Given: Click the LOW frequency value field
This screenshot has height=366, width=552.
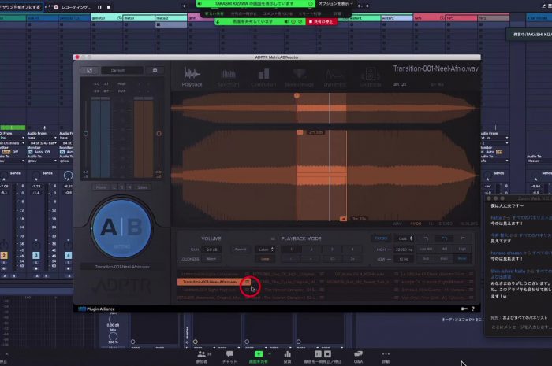Looking at the screenshot, I should click(x=403, y=259).
